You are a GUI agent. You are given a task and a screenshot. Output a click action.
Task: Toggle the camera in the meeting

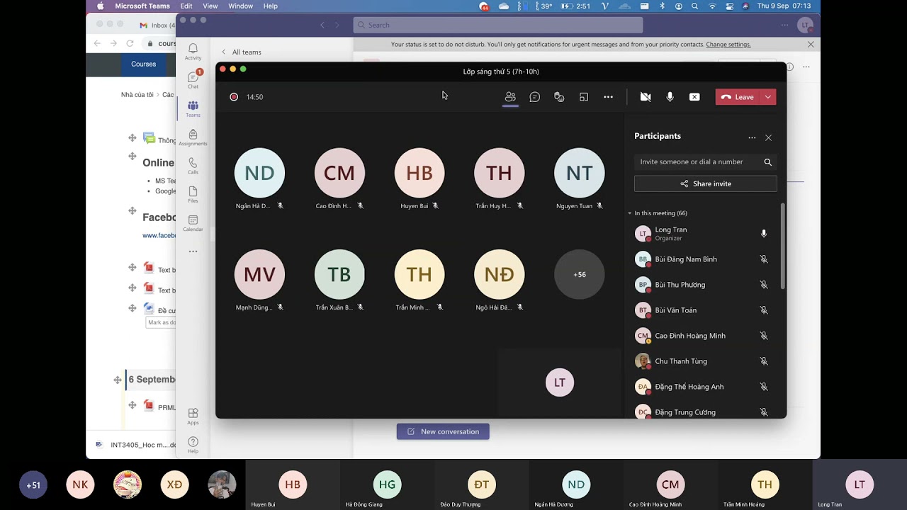coord(646,97)
